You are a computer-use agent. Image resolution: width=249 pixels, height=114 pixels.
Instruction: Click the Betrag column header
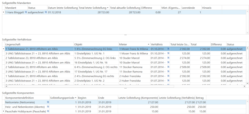click(201, 98)
